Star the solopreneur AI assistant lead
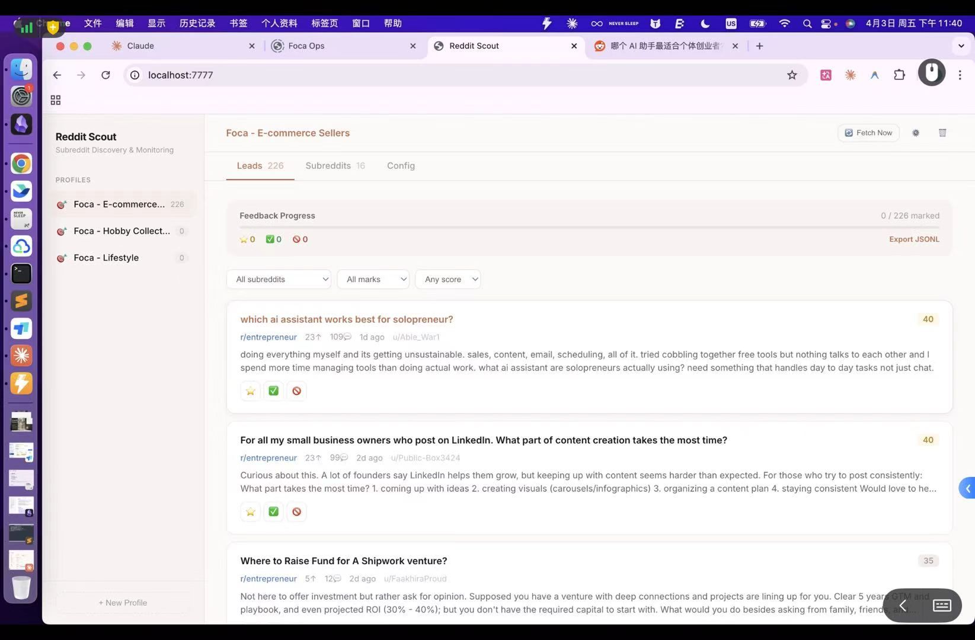 [250, 391]
